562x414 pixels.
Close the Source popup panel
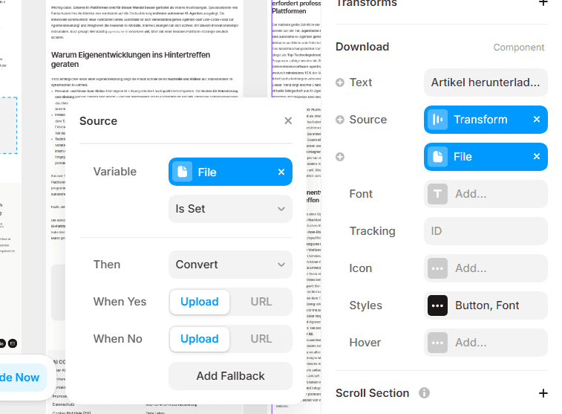coord(288,121)
